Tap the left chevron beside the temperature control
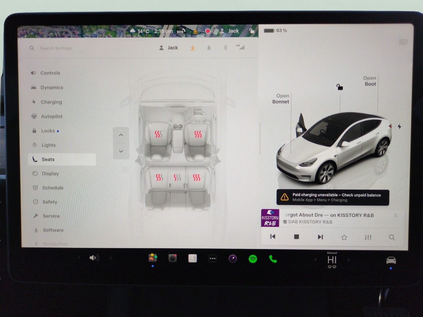This screenshot has width=423, height=317. tap(316, 260)
